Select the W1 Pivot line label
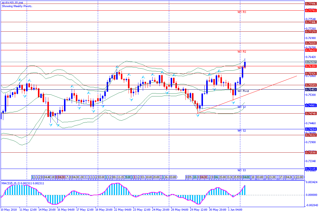 (x=243, y=91)
